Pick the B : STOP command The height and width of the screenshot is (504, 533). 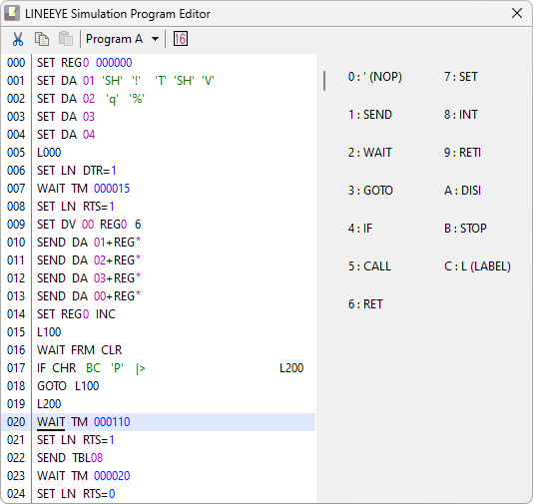coord(465,228)
